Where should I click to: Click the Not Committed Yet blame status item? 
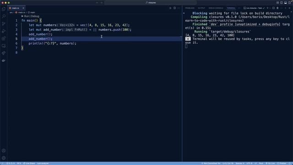coord(211,164)
